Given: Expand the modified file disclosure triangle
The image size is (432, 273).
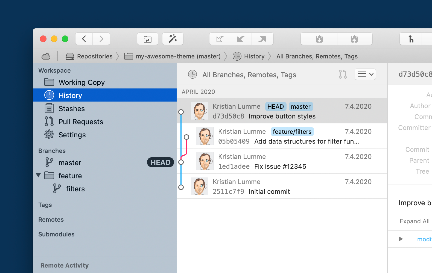Looking at the screenshot, I should tap(401, 239).
